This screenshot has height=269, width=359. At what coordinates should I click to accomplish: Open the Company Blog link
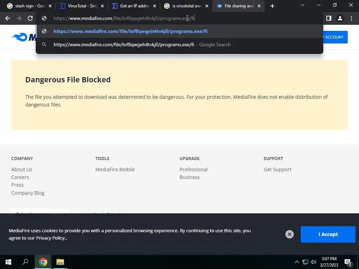(x=28, y=193)
